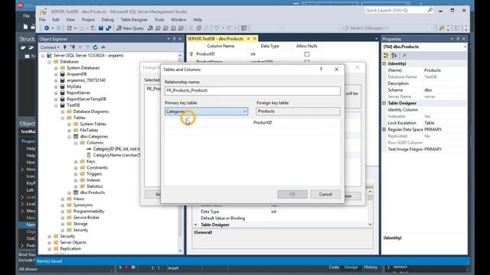Image resolution: width=490 pixels, height=275 pixels.
Task: Expand the dbo.Products table node
Action: click(x=69, y=192)
